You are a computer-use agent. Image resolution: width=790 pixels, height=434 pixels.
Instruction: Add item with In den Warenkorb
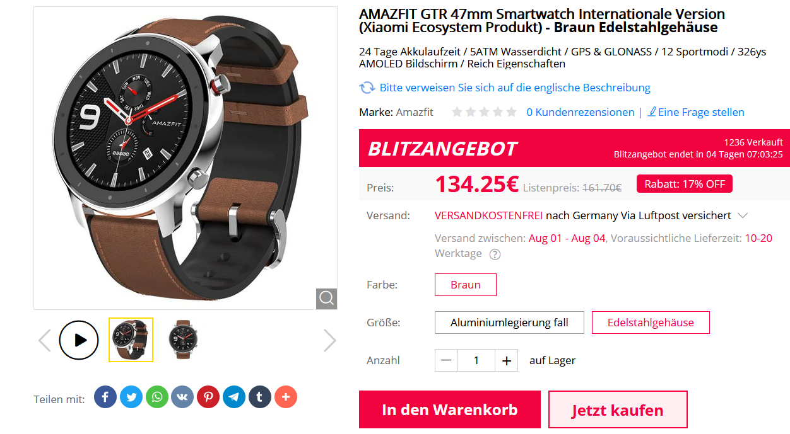[450, 409]
